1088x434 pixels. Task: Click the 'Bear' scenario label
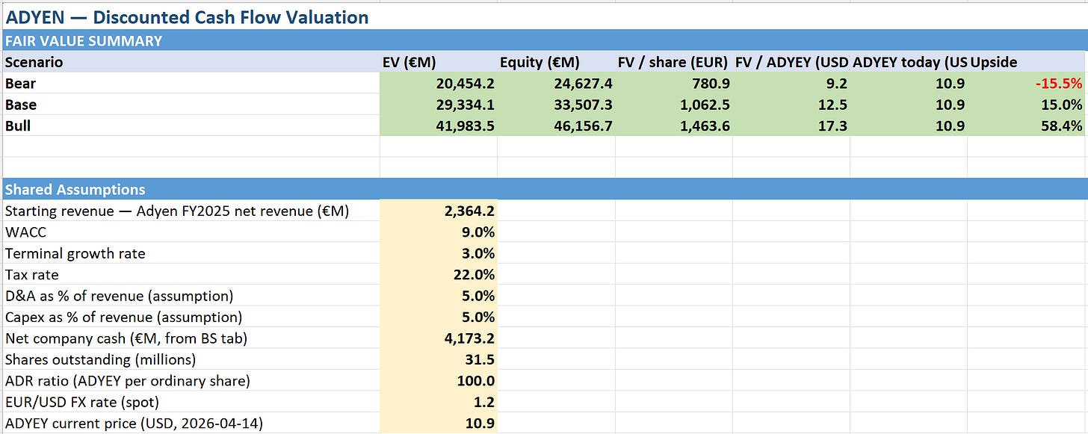tap(190, 84)
